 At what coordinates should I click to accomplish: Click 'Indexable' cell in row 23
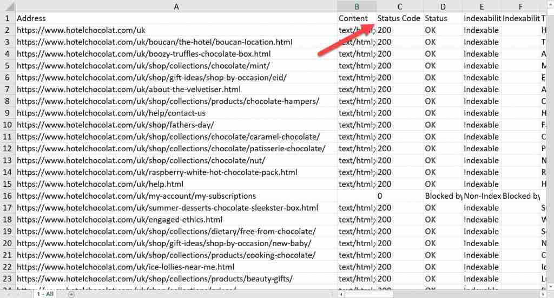pyautogui.click(x=482, y=279)
